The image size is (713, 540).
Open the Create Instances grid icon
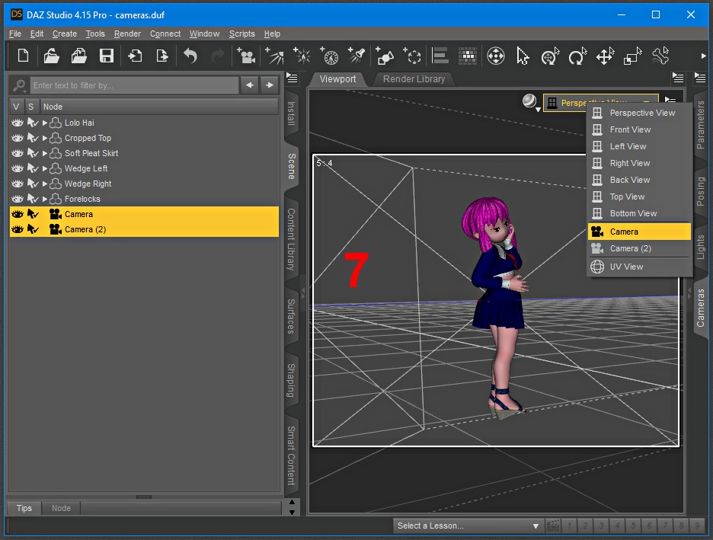click(x=468, y=56)
